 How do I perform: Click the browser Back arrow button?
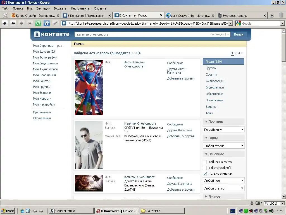click(x=13, y=24)
